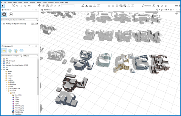Click the polygon shape tool icon
181x116 pixels.
point(109,6)
